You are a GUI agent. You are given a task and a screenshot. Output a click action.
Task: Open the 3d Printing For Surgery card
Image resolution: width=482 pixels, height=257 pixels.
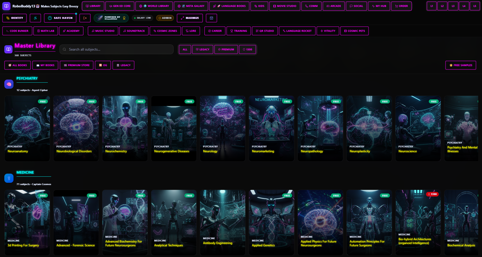coord(27,223)
